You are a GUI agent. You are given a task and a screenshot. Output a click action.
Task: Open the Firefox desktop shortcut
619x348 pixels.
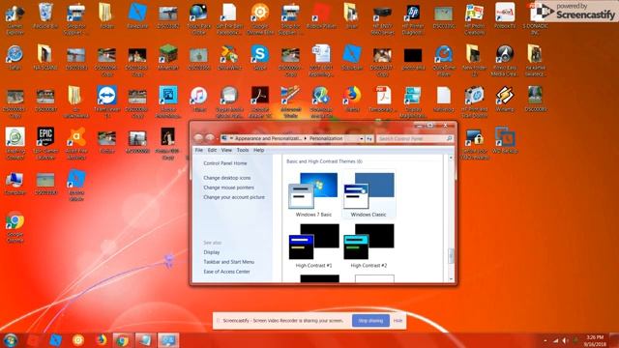pos(352,100)
